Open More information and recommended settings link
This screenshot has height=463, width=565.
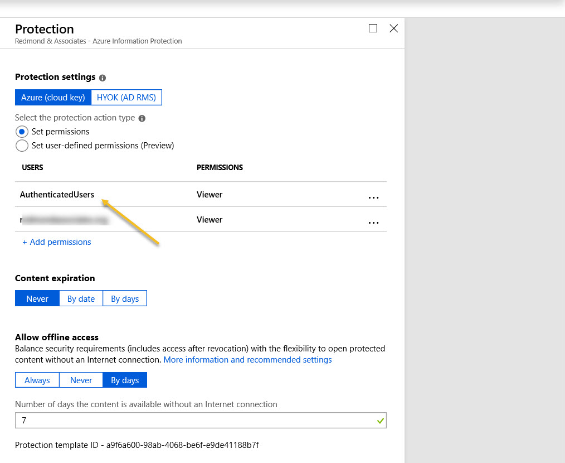point(247,360)
